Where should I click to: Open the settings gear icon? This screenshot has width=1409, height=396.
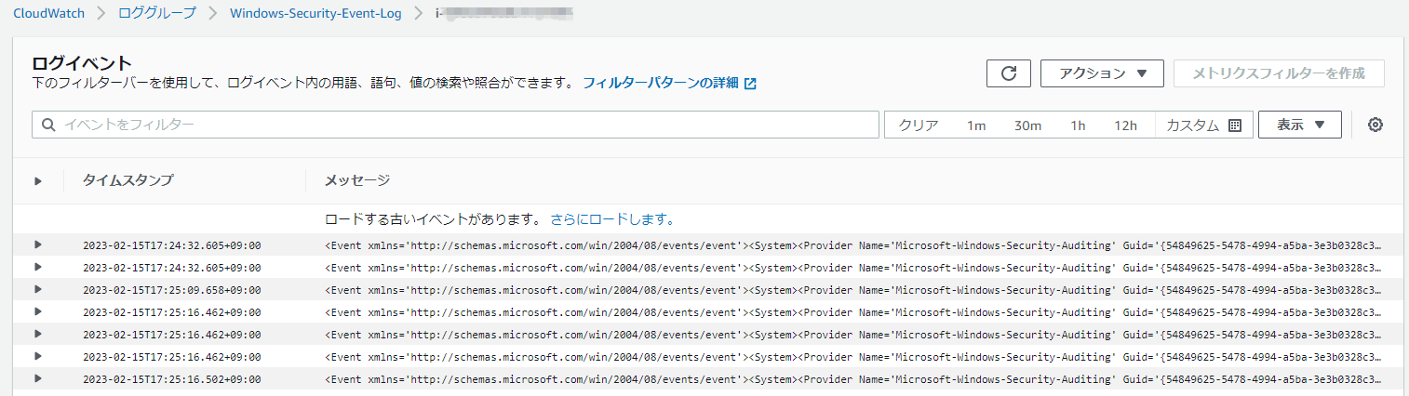click(1375, 125)
